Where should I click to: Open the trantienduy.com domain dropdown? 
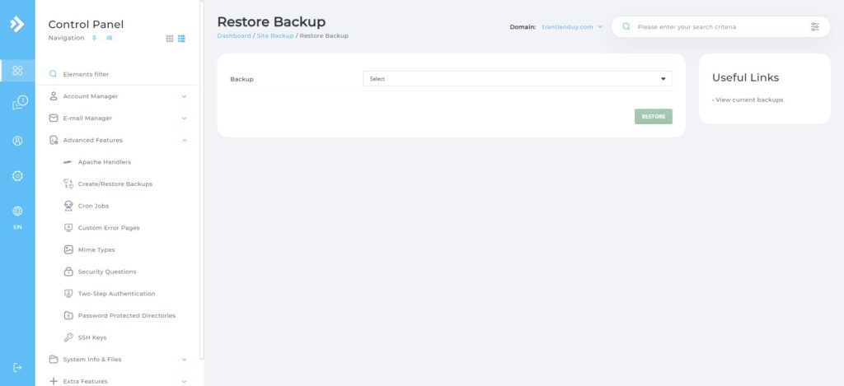point(572,27)
